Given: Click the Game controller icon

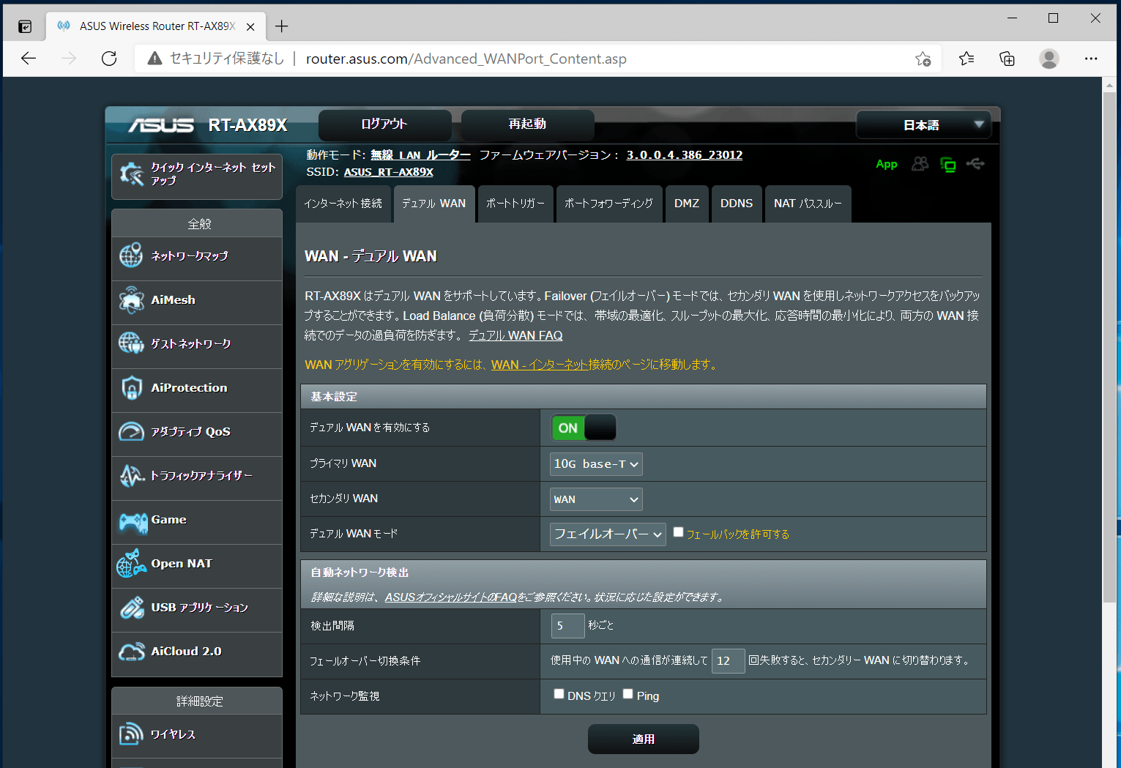Looking at the screenshot, I should tap(133, 522).
